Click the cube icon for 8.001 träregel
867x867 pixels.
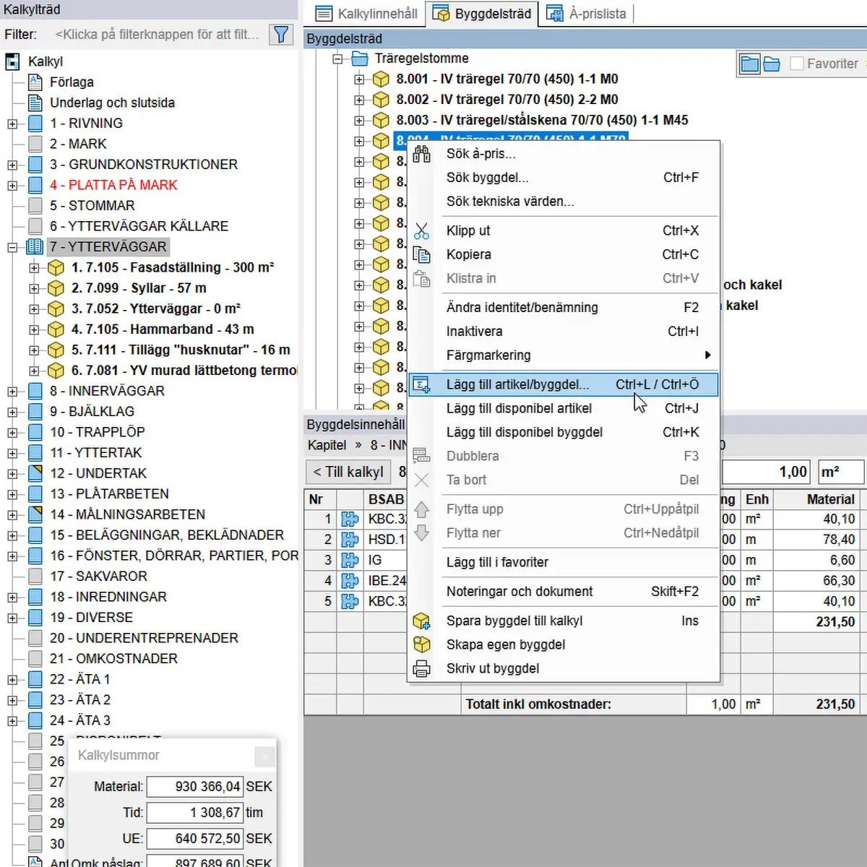coord(381,79)
